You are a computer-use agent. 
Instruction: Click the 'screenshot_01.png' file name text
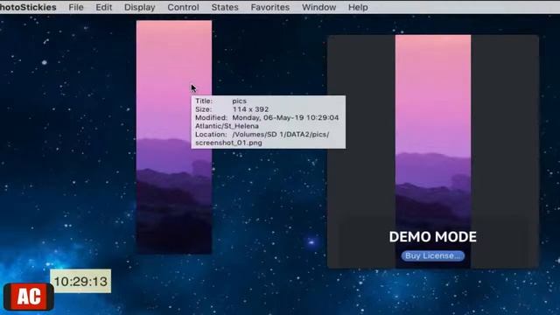click(228, 143)
